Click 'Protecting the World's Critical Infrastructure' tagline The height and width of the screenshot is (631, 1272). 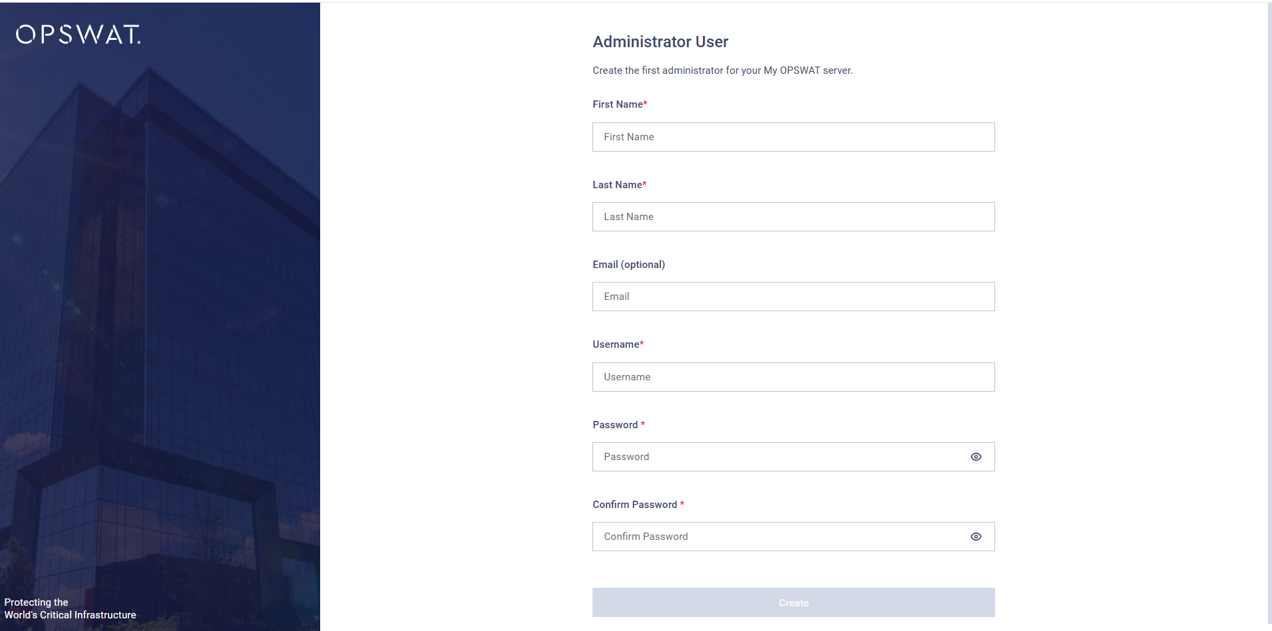pyautogui.click(x=70, y=608)
